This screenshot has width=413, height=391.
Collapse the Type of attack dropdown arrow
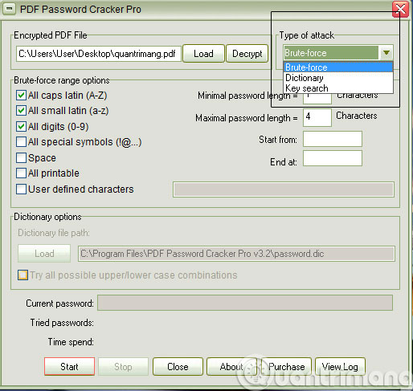[x=386, y=52]
